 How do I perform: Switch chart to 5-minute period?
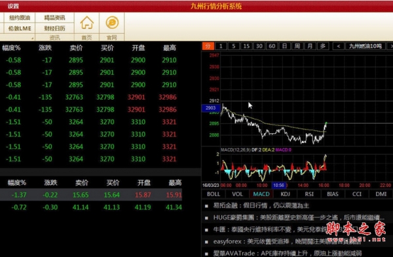tap(233, 46)
